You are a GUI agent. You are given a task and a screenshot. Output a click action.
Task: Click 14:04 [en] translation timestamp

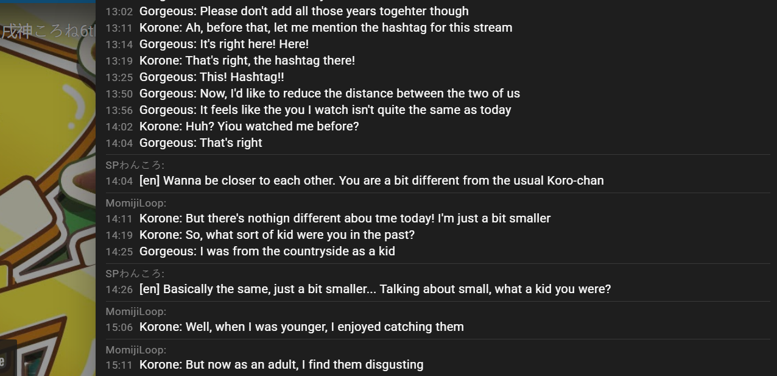119,181
